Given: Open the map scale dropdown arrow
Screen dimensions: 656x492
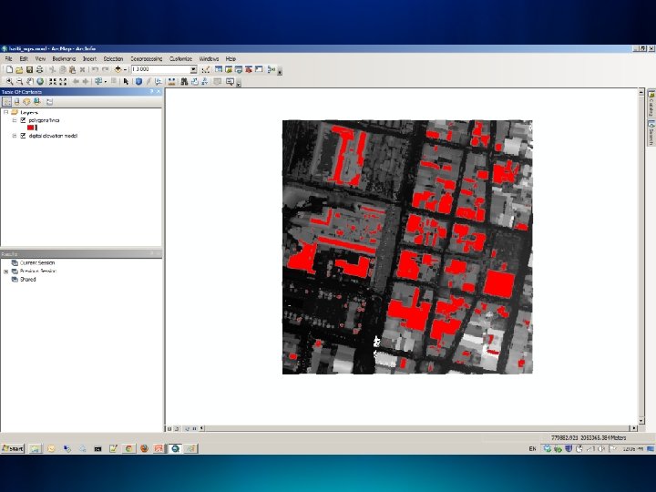Looking at the screenshot, I should coord(193,69).
